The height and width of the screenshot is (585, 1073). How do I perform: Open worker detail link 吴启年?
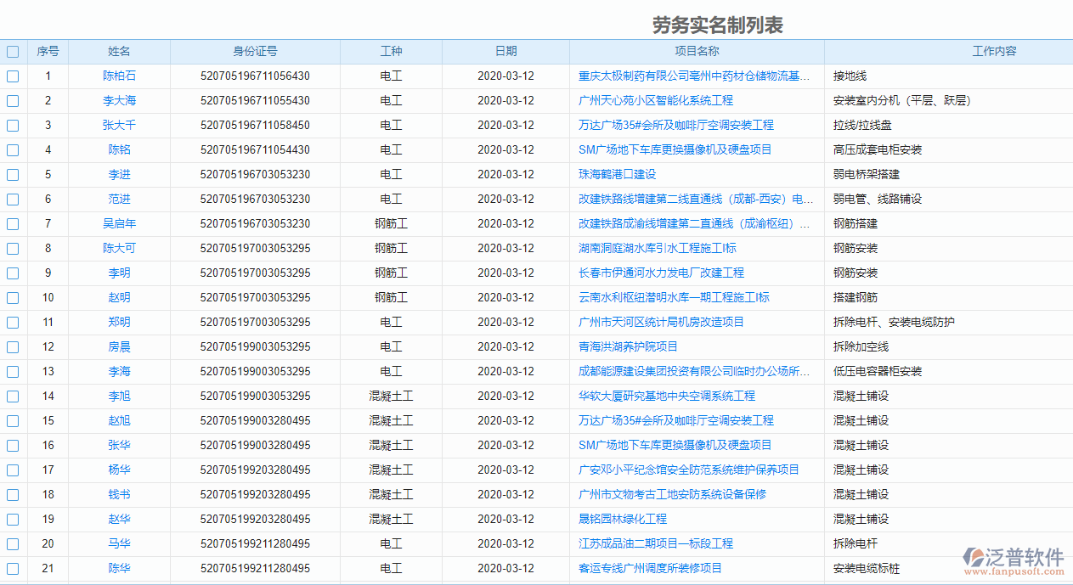pos(119,223)
